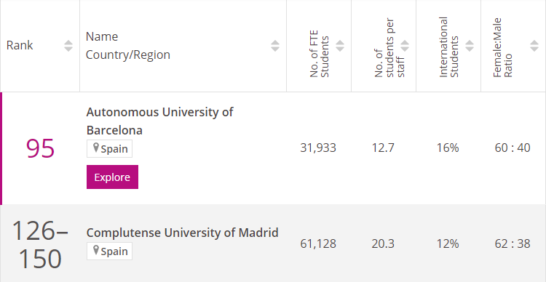The width and height of the screenshot is (546, 282).
Task: Select the Rank column header
Action: click(20, 46)
